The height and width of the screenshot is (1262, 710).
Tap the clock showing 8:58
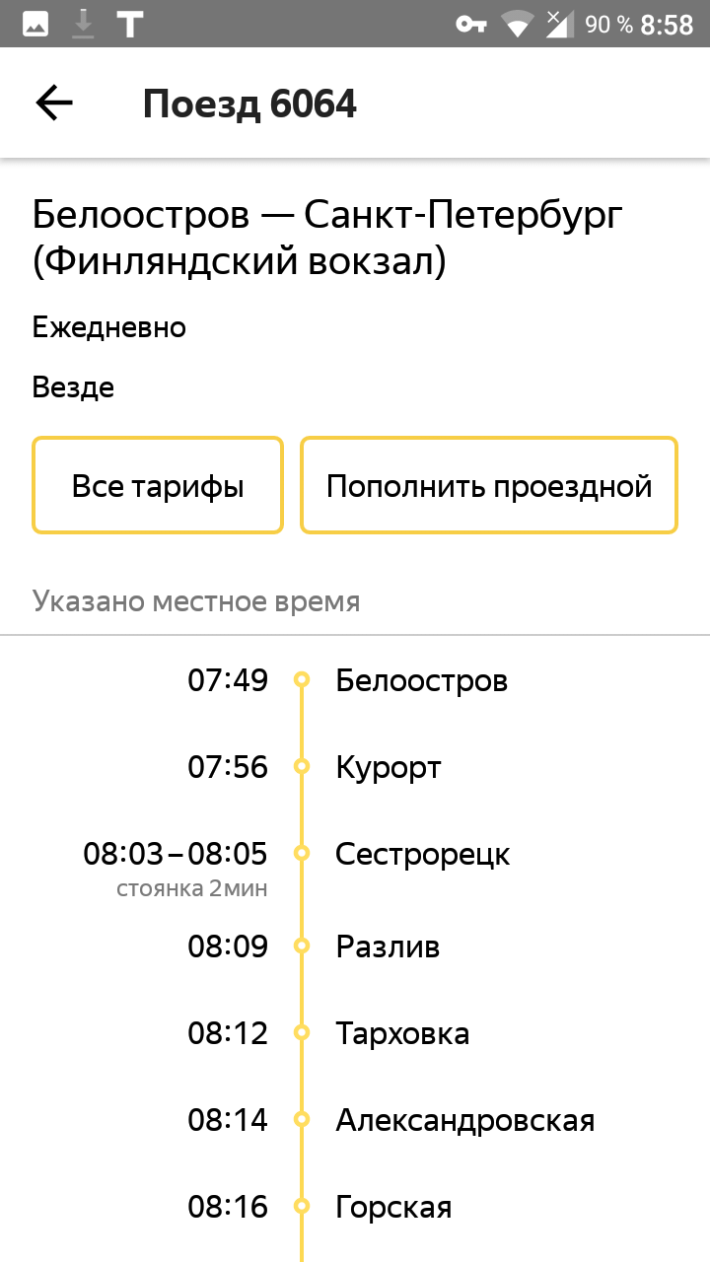pyautogui.click(x=668, y=25)
